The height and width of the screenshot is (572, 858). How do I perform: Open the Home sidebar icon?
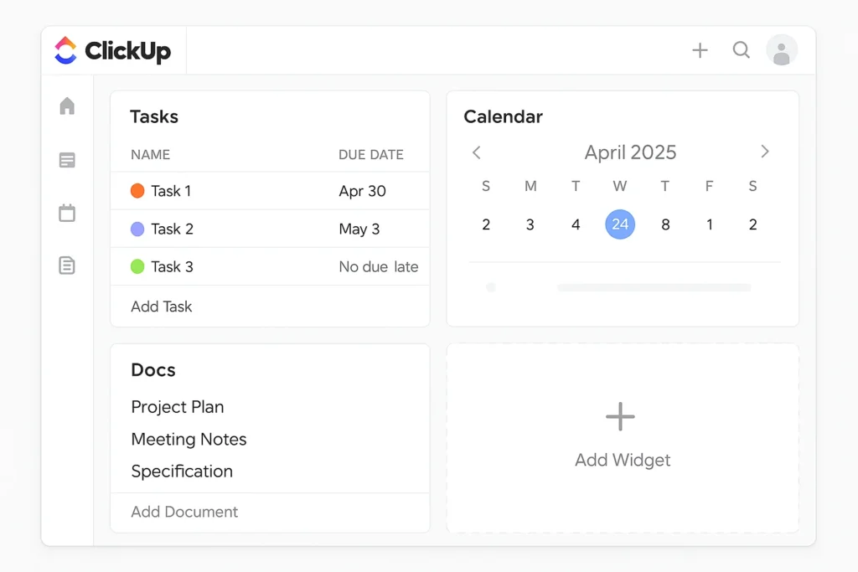[x=67, y=106]
